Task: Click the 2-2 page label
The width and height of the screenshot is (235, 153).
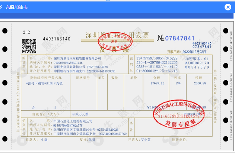Action: click(26, 32)
